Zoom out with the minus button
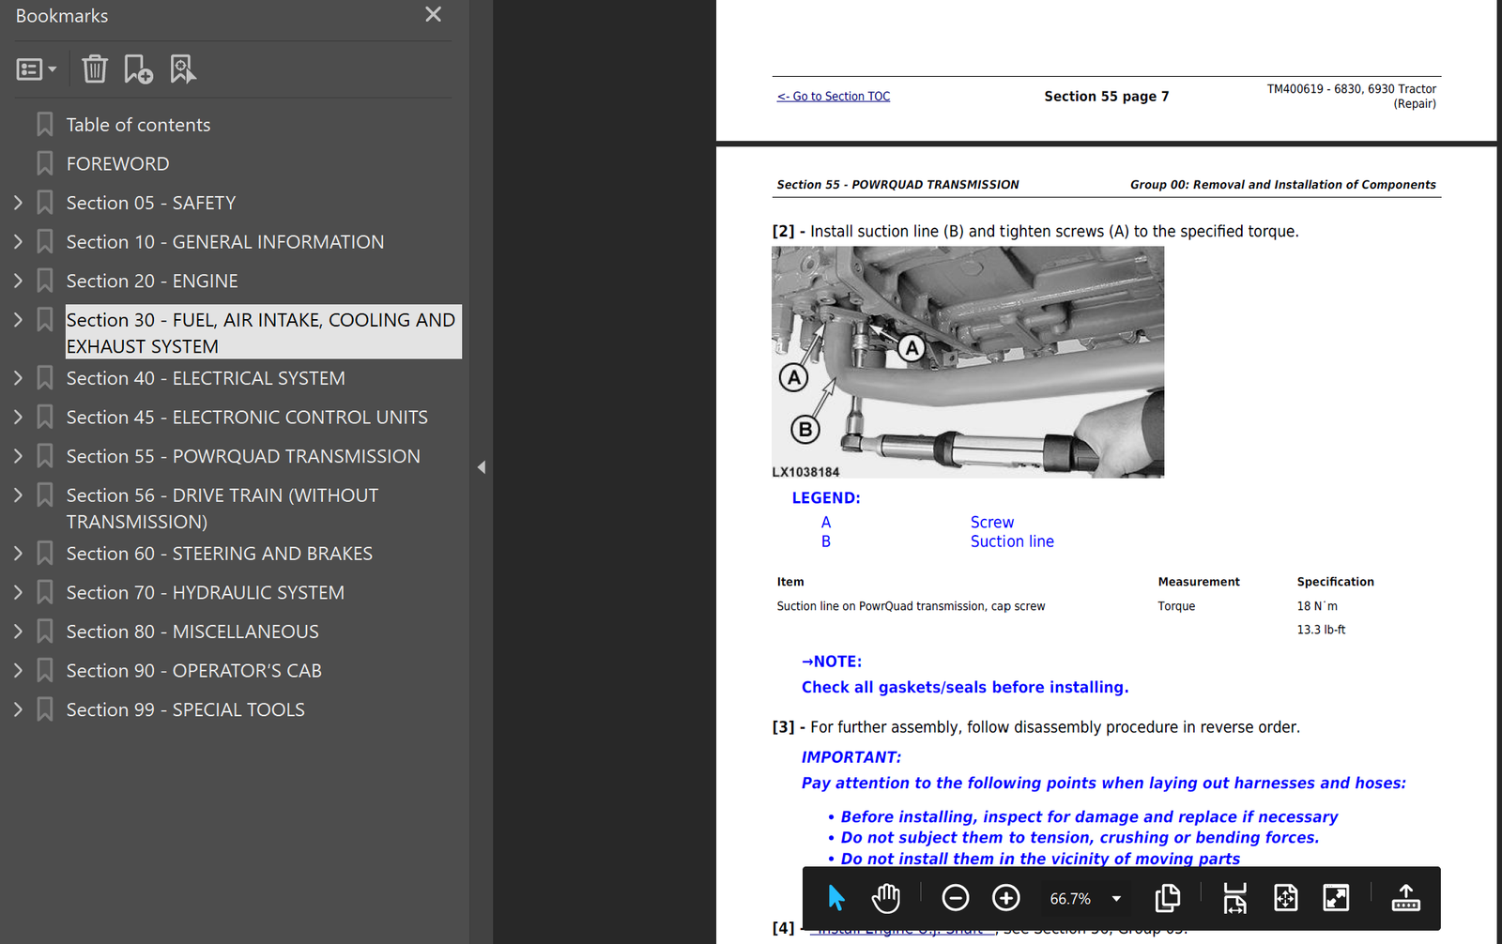Screen dimensions: 1502x944 (956, 899)
